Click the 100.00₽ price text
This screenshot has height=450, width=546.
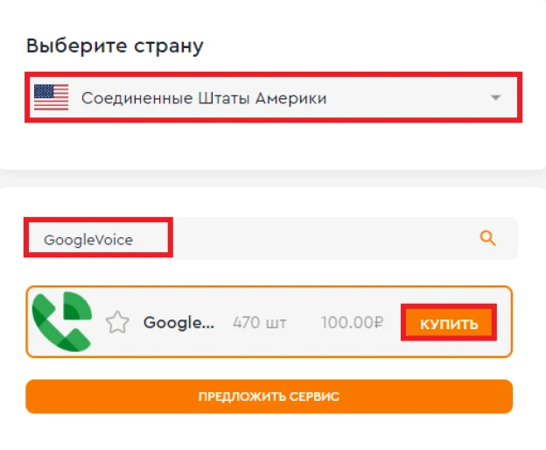click(352, 322)
